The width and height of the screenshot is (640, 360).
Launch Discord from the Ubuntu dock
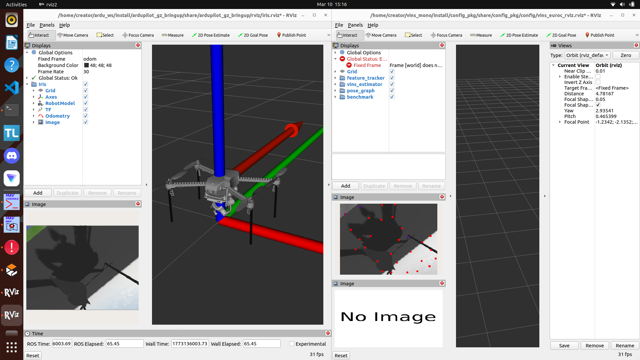(12, 156)
